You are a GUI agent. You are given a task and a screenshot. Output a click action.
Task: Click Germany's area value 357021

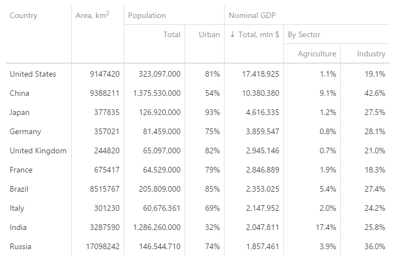[x=106, y=131]
